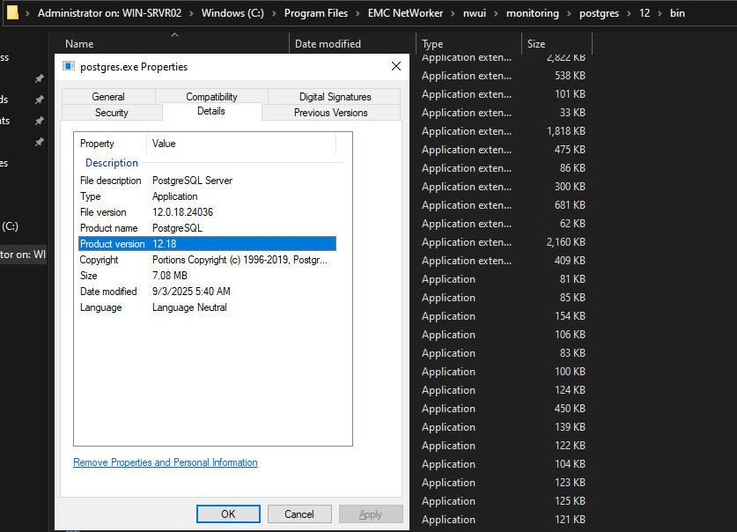
Task: Open the chevron right of the folder icon
Action: coord(27,13)
